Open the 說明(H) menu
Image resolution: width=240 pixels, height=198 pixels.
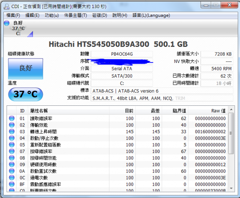tap(120, 15)
